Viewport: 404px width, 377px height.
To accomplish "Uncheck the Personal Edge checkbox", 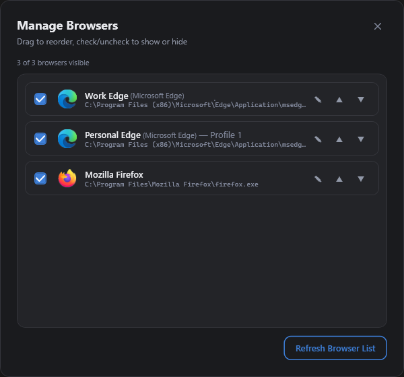I will pos(40,139).
